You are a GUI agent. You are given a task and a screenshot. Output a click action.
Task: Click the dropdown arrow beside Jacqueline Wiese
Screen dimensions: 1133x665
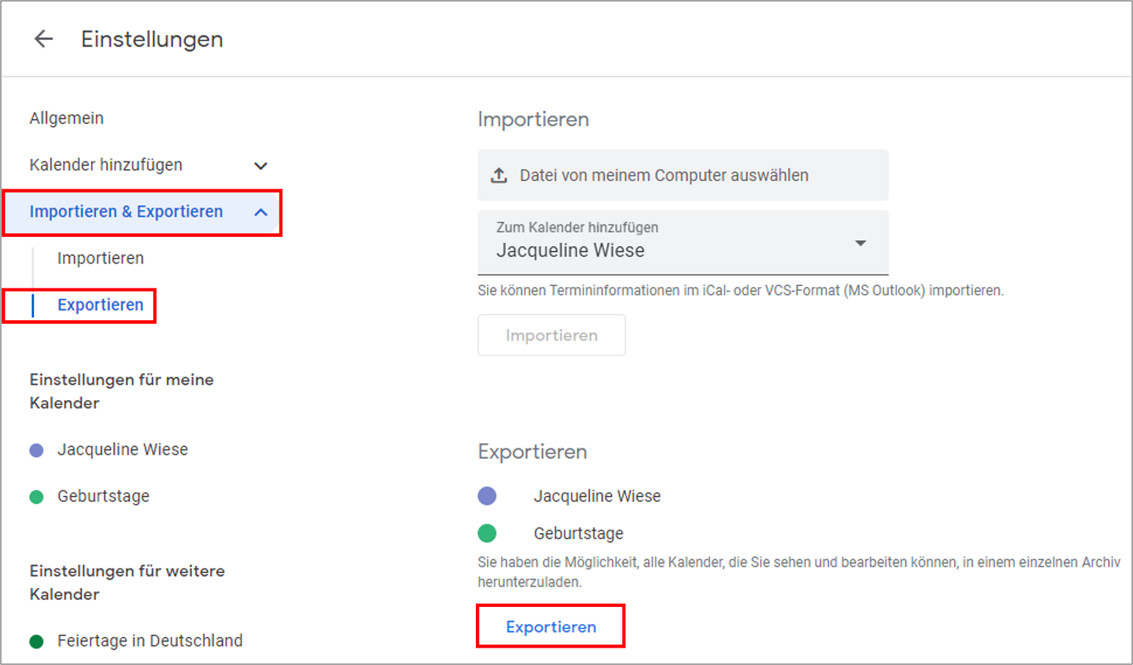pos(860,243)
